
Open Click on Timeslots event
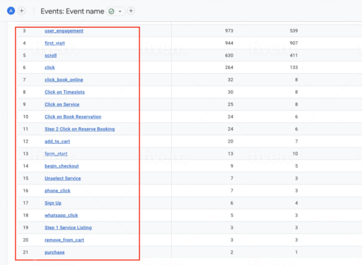(x=64, y=92)
